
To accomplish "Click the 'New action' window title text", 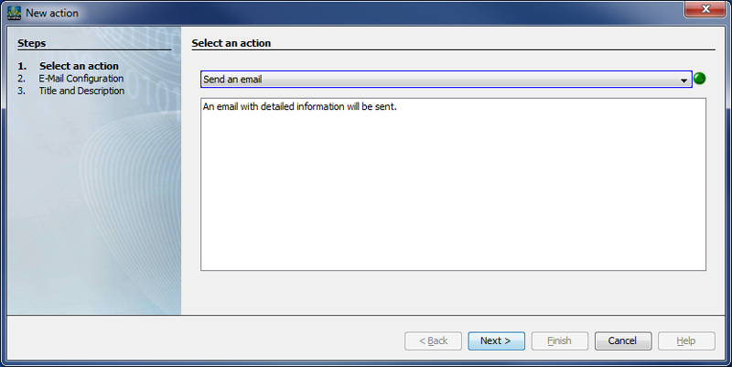I will (x=52, y=13).
